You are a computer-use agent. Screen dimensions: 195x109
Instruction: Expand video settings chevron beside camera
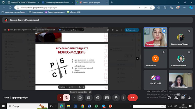[74, 98]
